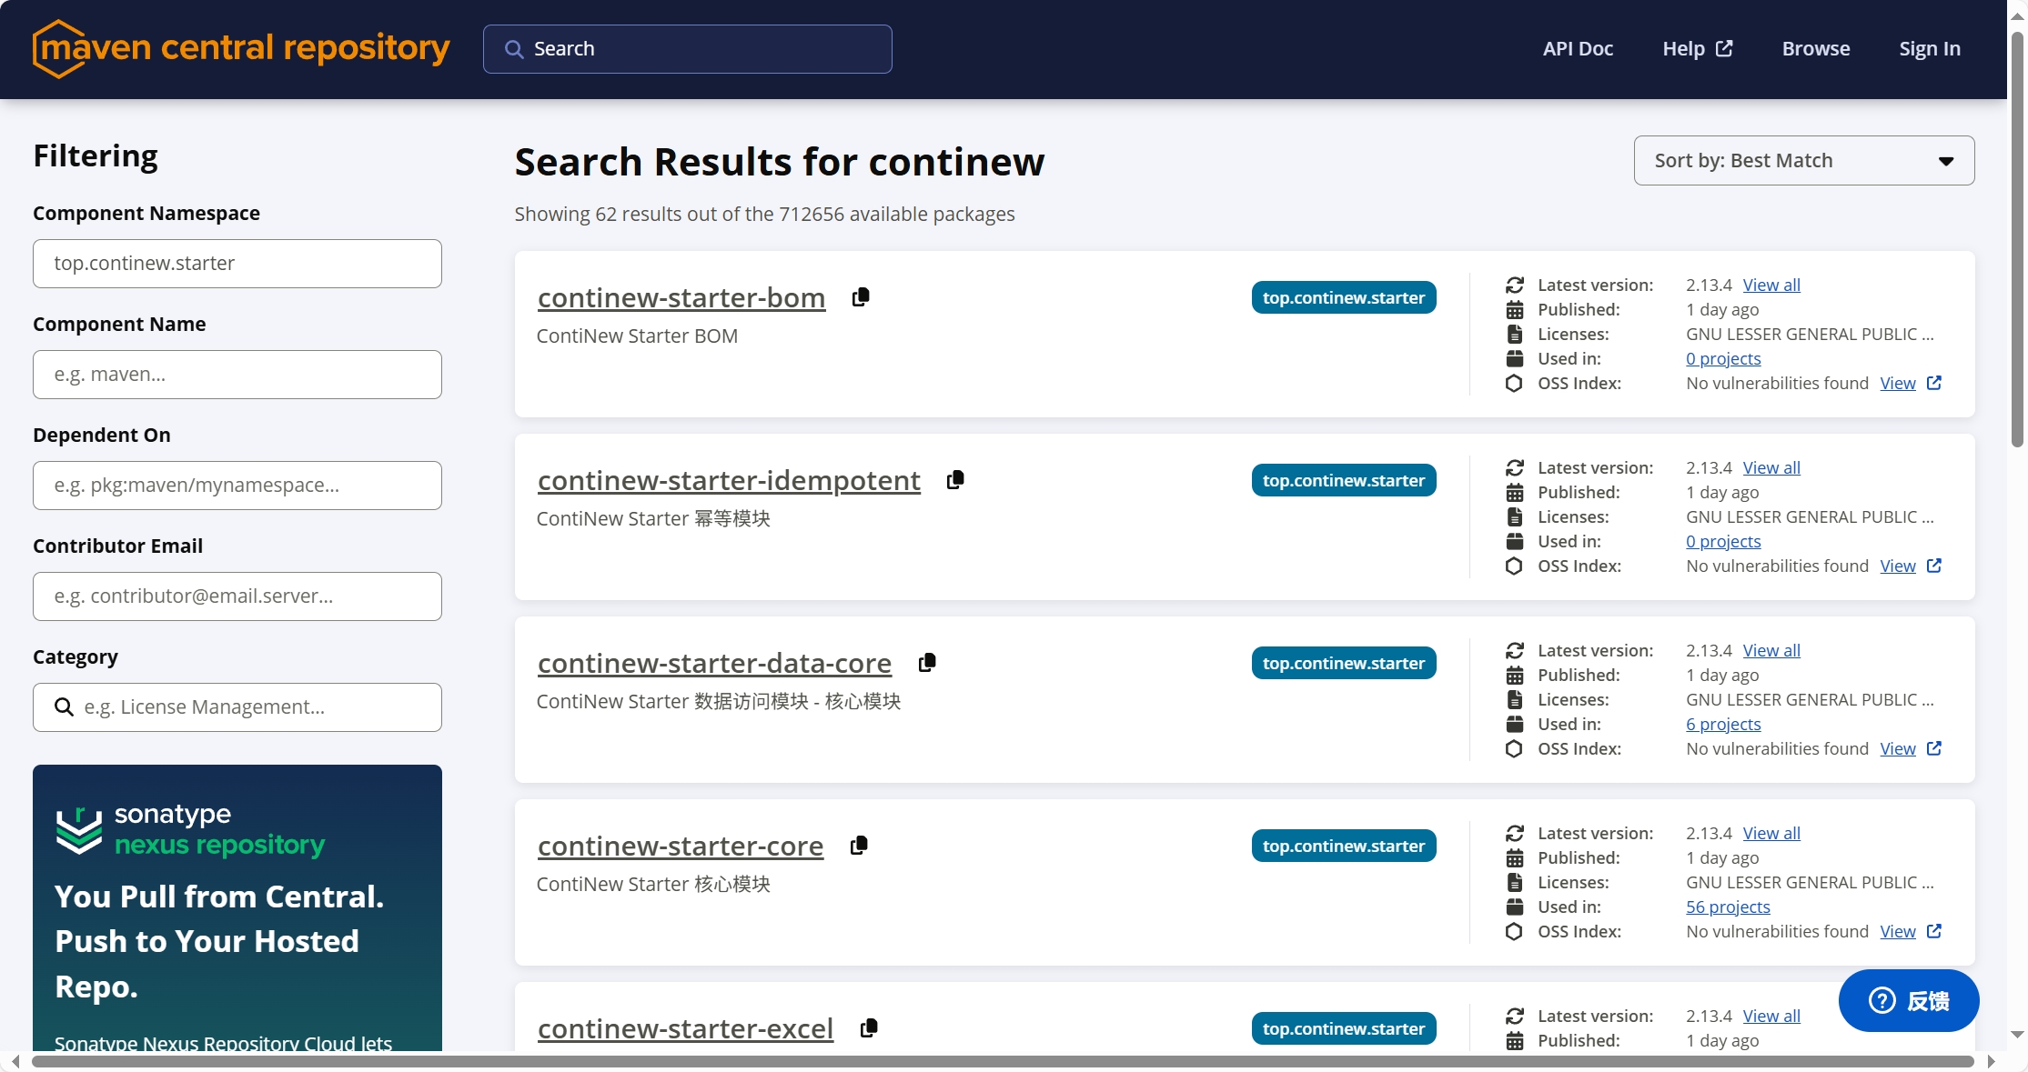Click the Category search magnifier icon
2028x1072 pixels.
click(x=64, y=706)
